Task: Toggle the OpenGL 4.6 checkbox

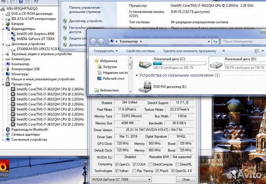Action: click(x=173, y=171)
